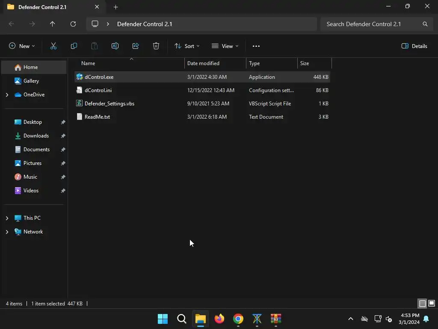Open the Windows Start menu

(x=163, y=319)
